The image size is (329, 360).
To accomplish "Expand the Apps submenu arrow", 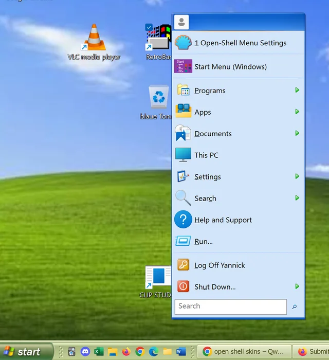I will (x=297, y=112).
